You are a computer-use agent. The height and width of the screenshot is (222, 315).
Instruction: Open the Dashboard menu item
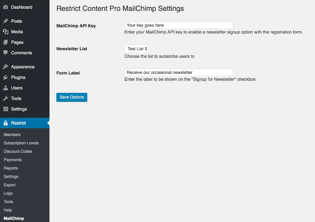pyautogui.click(x=22, y=7)
